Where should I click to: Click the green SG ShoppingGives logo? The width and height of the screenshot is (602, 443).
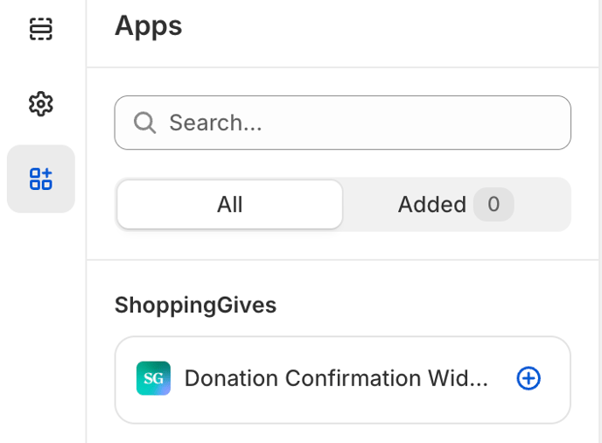pyautogui.click(x=154, y=378)
